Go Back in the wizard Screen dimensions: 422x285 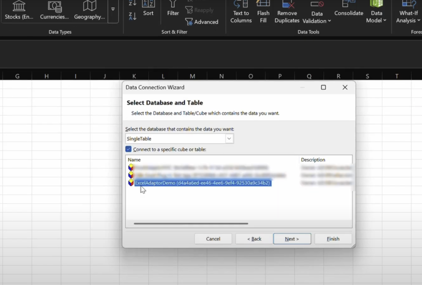254,239
